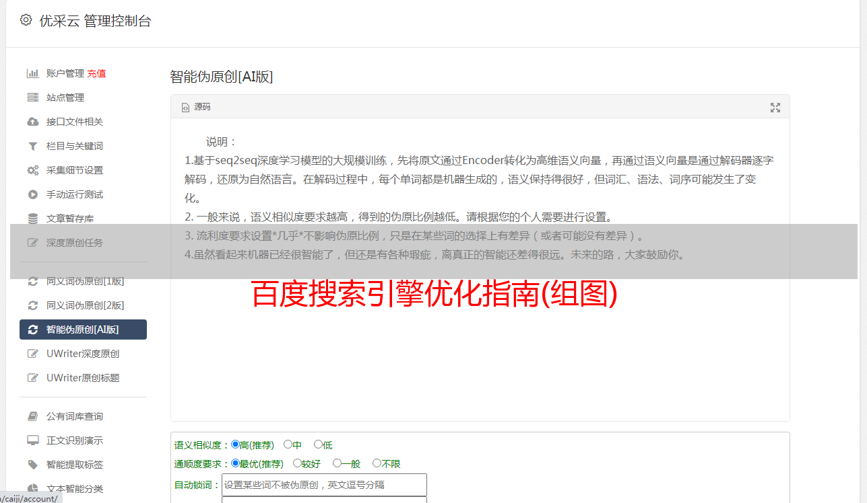Click the play icon for 手动运行测试
Viewport: 867px width, 503px height.
32,194
